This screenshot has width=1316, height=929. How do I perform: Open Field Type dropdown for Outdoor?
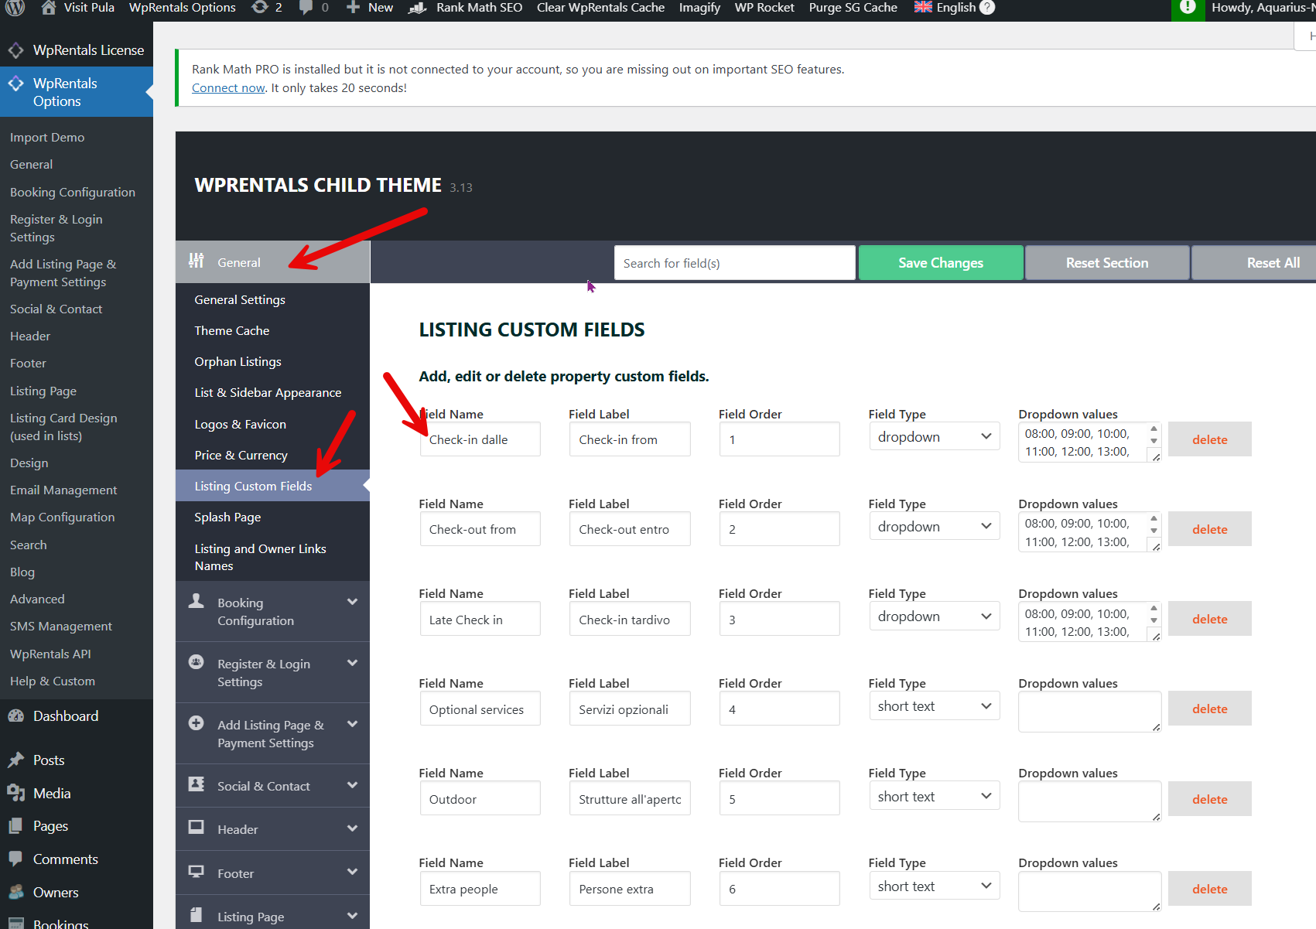click(x=934, y=797)
